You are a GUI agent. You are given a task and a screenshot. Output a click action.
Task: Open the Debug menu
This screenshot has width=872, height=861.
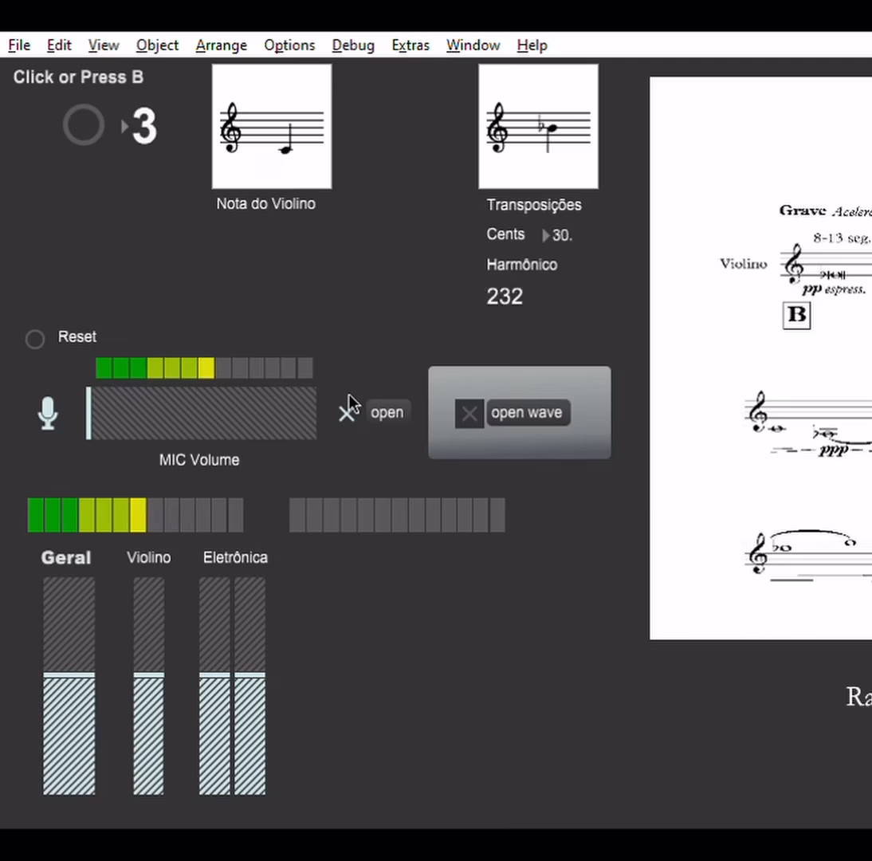tap(353, 45)
